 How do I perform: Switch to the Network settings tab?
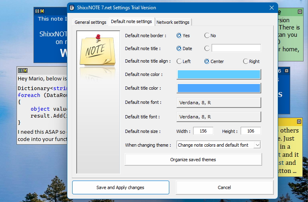(173, 22)
